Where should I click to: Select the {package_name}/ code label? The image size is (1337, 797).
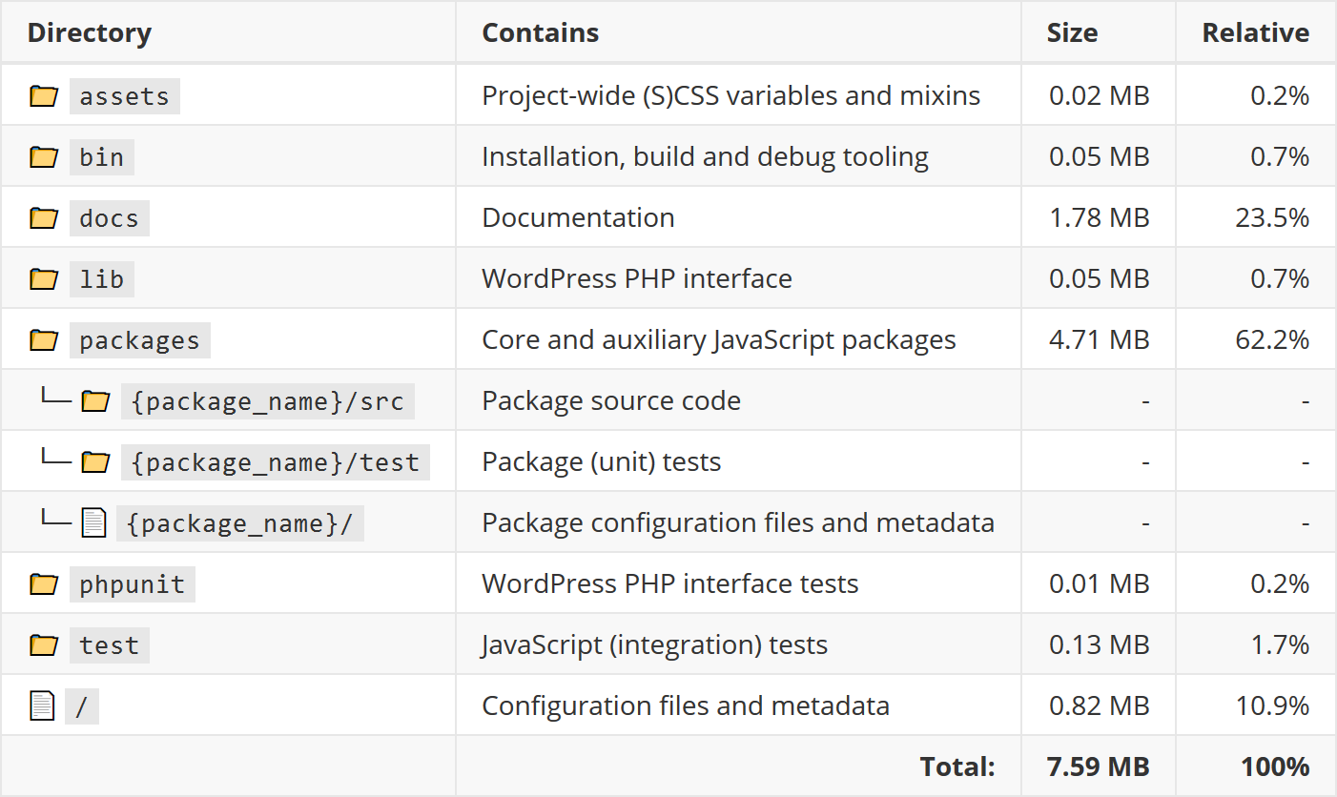pos(239,523)
